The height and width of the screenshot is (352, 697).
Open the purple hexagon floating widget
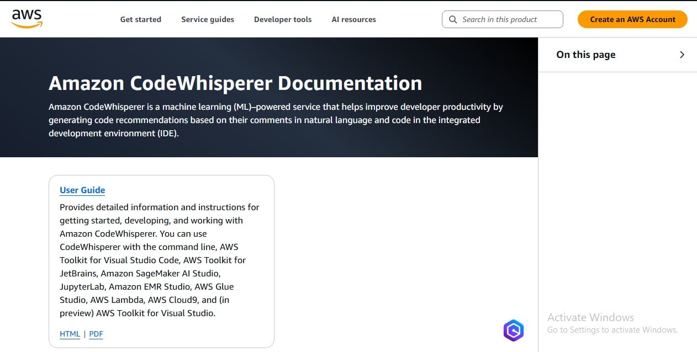513,330
